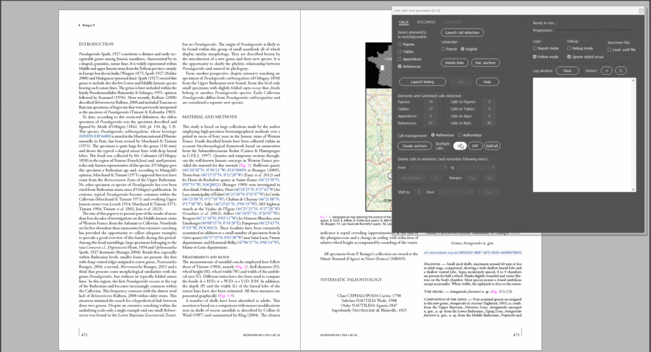Check the Load .conf file option
The height and width of the screenshot is (352, 651).
610,49
